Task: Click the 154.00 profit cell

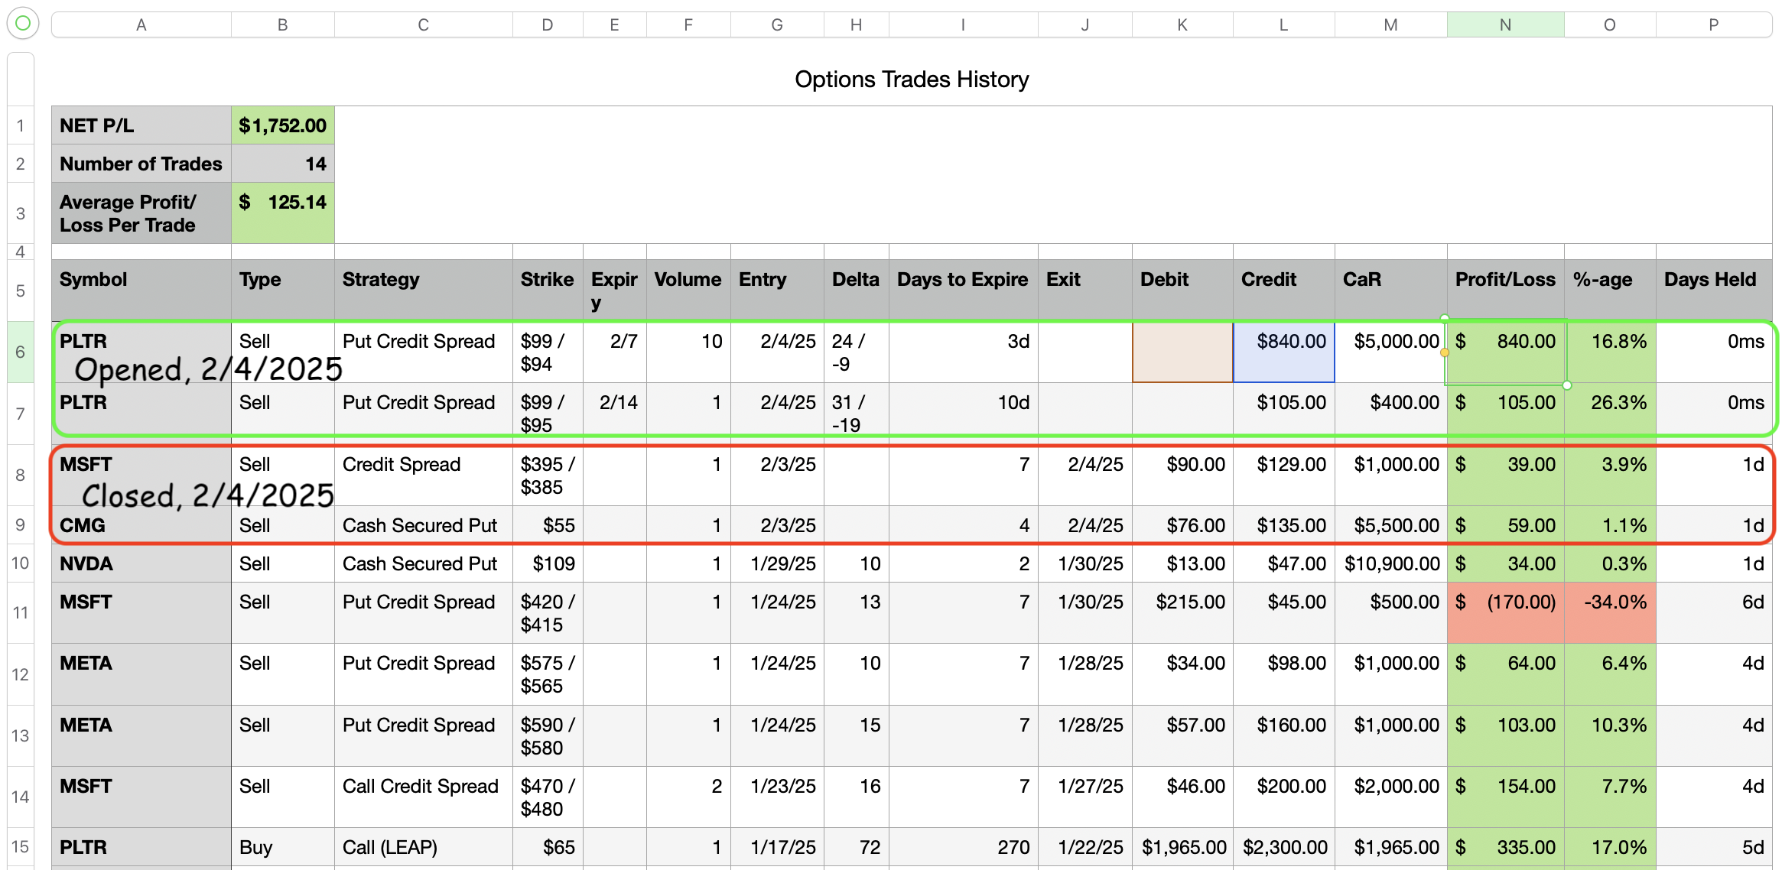Action: pos(1506,797)
